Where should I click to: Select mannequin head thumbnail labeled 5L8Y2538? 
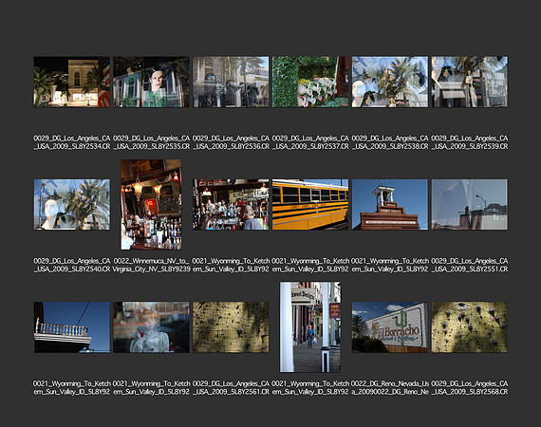tap(390, 82)
